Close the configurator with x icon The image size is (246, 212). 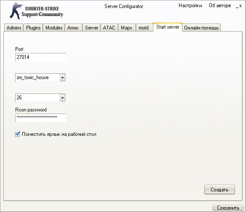point(241,6)
